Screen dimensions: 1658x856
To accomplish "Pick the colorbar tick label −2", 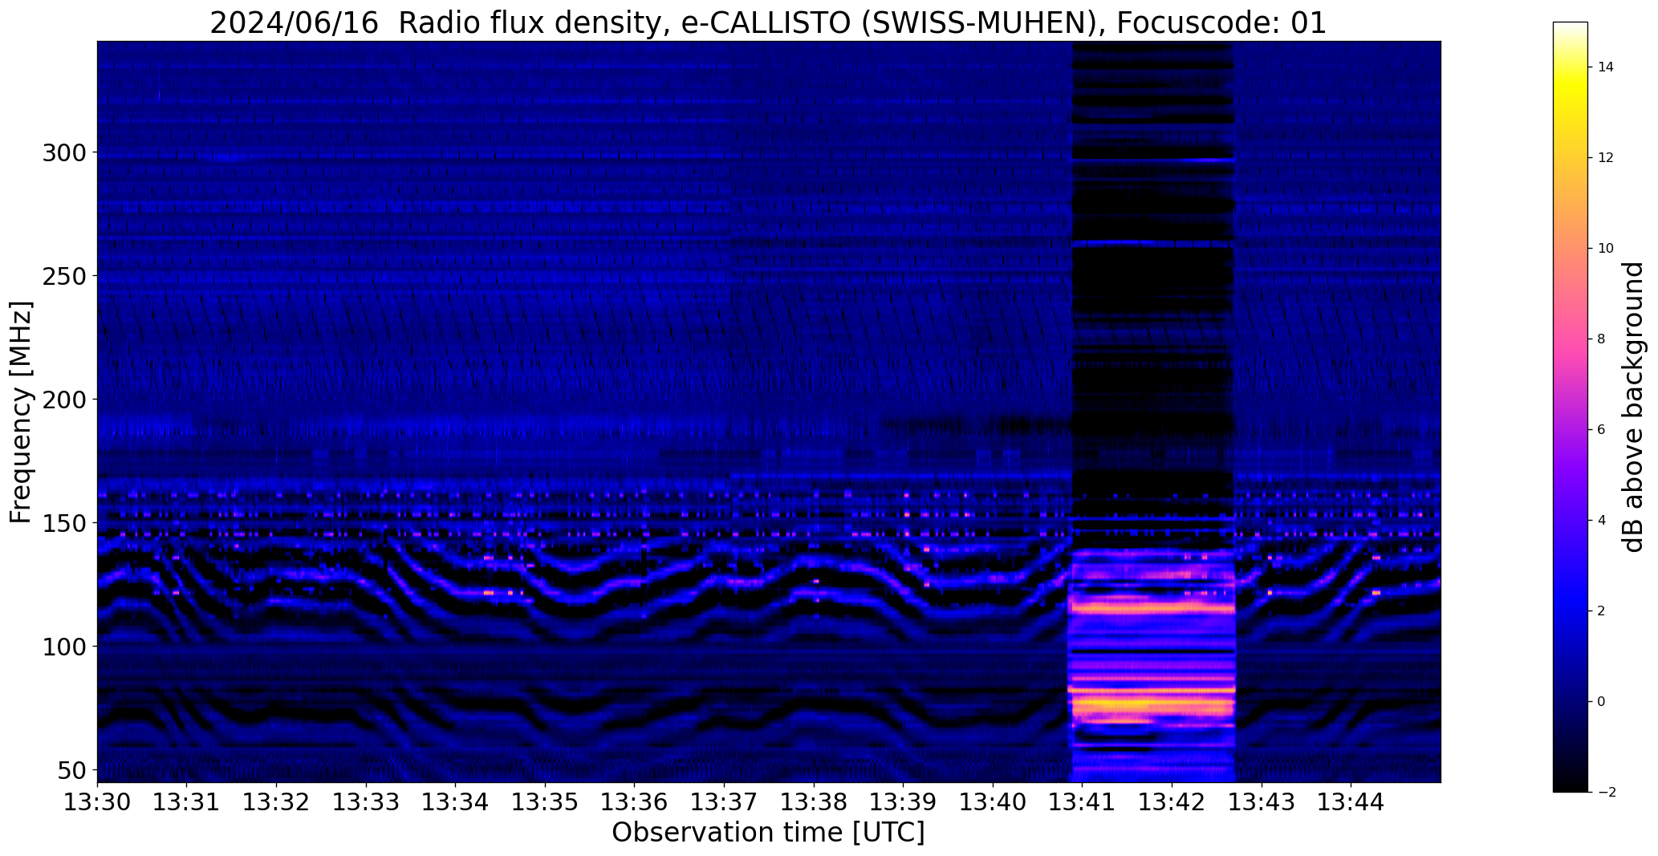I will pyautogui.click(x=1606, y=793).
